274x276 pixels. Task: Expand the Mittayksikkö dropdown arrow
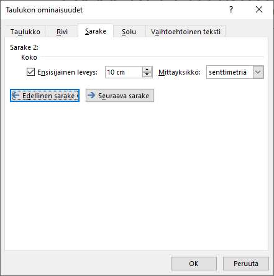click(258, 72)
